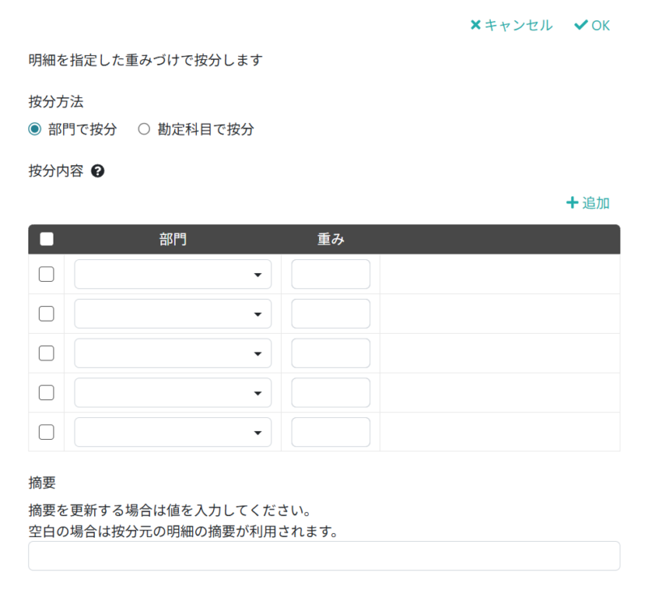
Task: Click the first 重み weight input field
Action: 330,274
